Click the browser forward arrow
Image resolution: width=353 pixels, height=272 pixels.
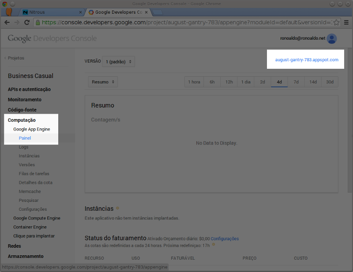17,22
